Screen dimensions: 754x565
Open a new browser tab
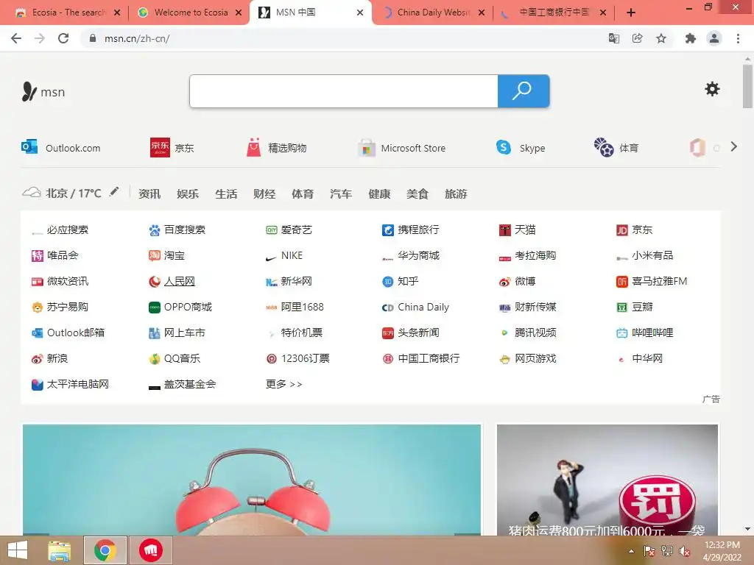[x=631, y=13]
